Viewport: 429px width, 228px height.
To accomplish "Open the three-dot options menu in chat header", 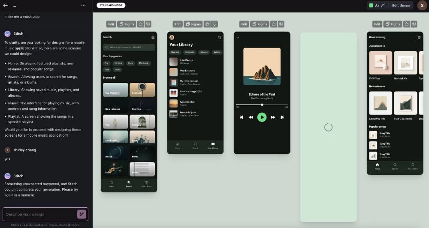I will pos(83,6).
